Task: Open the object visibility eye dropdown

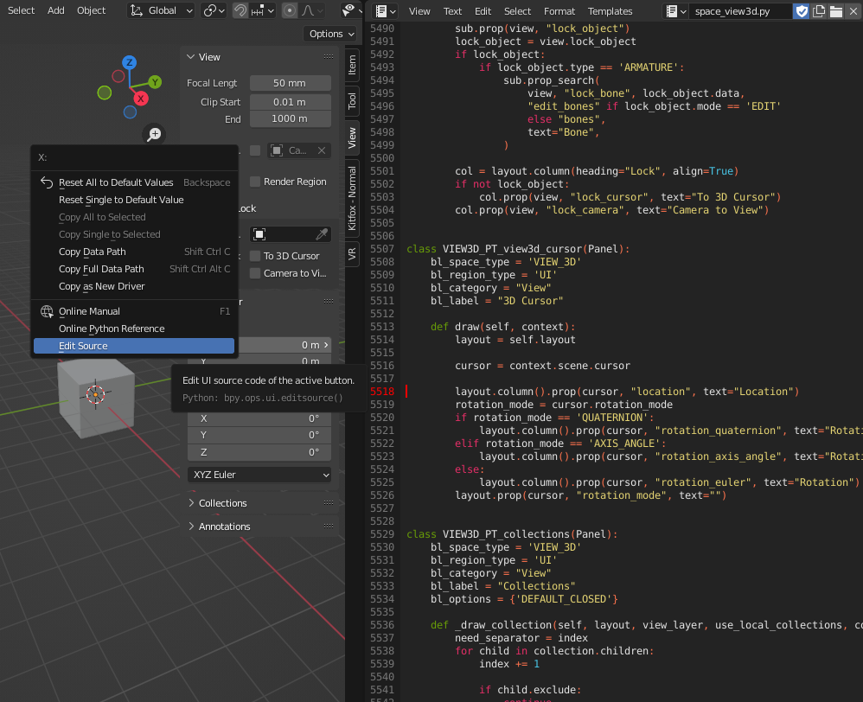Action: [x=352, y=10]
